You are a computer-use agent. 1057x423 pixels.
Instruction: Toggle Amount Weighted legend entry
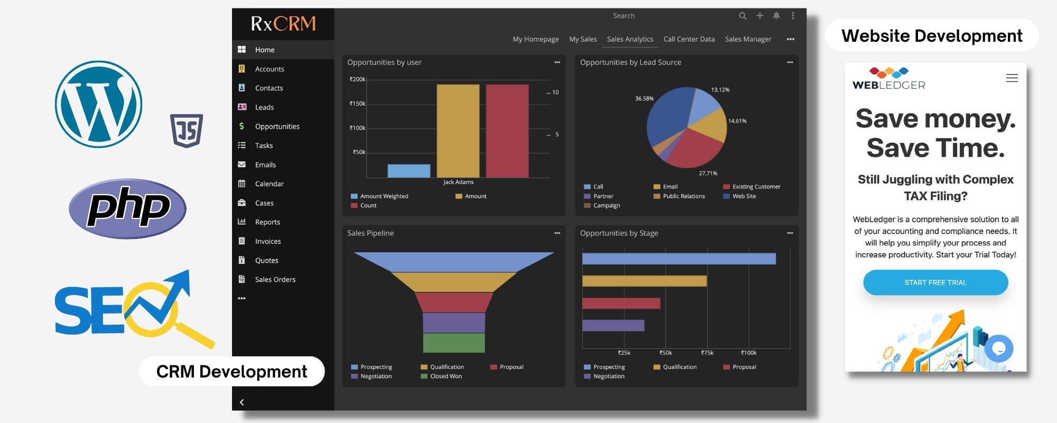(x=379, y=196)
